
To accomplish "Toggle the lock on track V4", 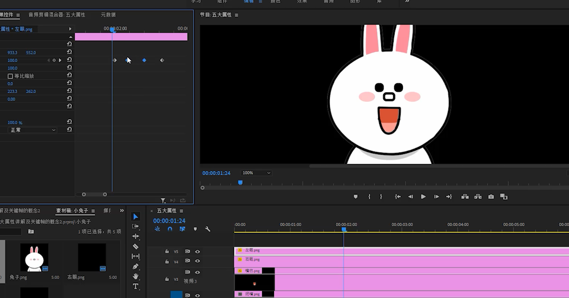I will [167, 261].
